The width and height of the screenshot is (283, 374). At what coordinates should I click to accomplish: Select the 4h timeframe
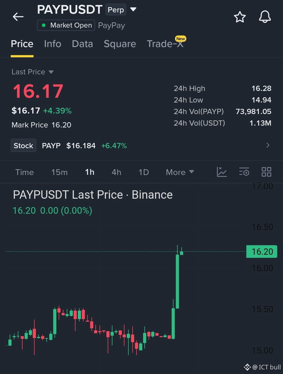click(116, 172)
